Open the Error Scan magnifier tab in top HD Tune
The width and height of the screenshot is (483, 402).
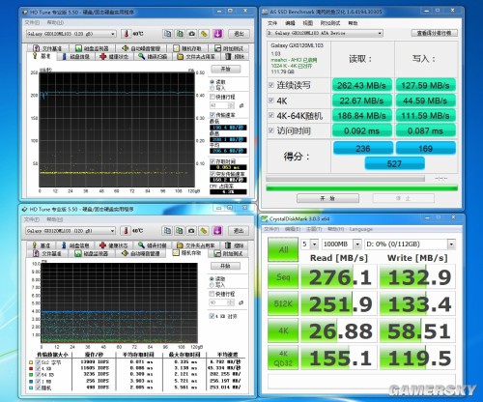coord(153,57)
